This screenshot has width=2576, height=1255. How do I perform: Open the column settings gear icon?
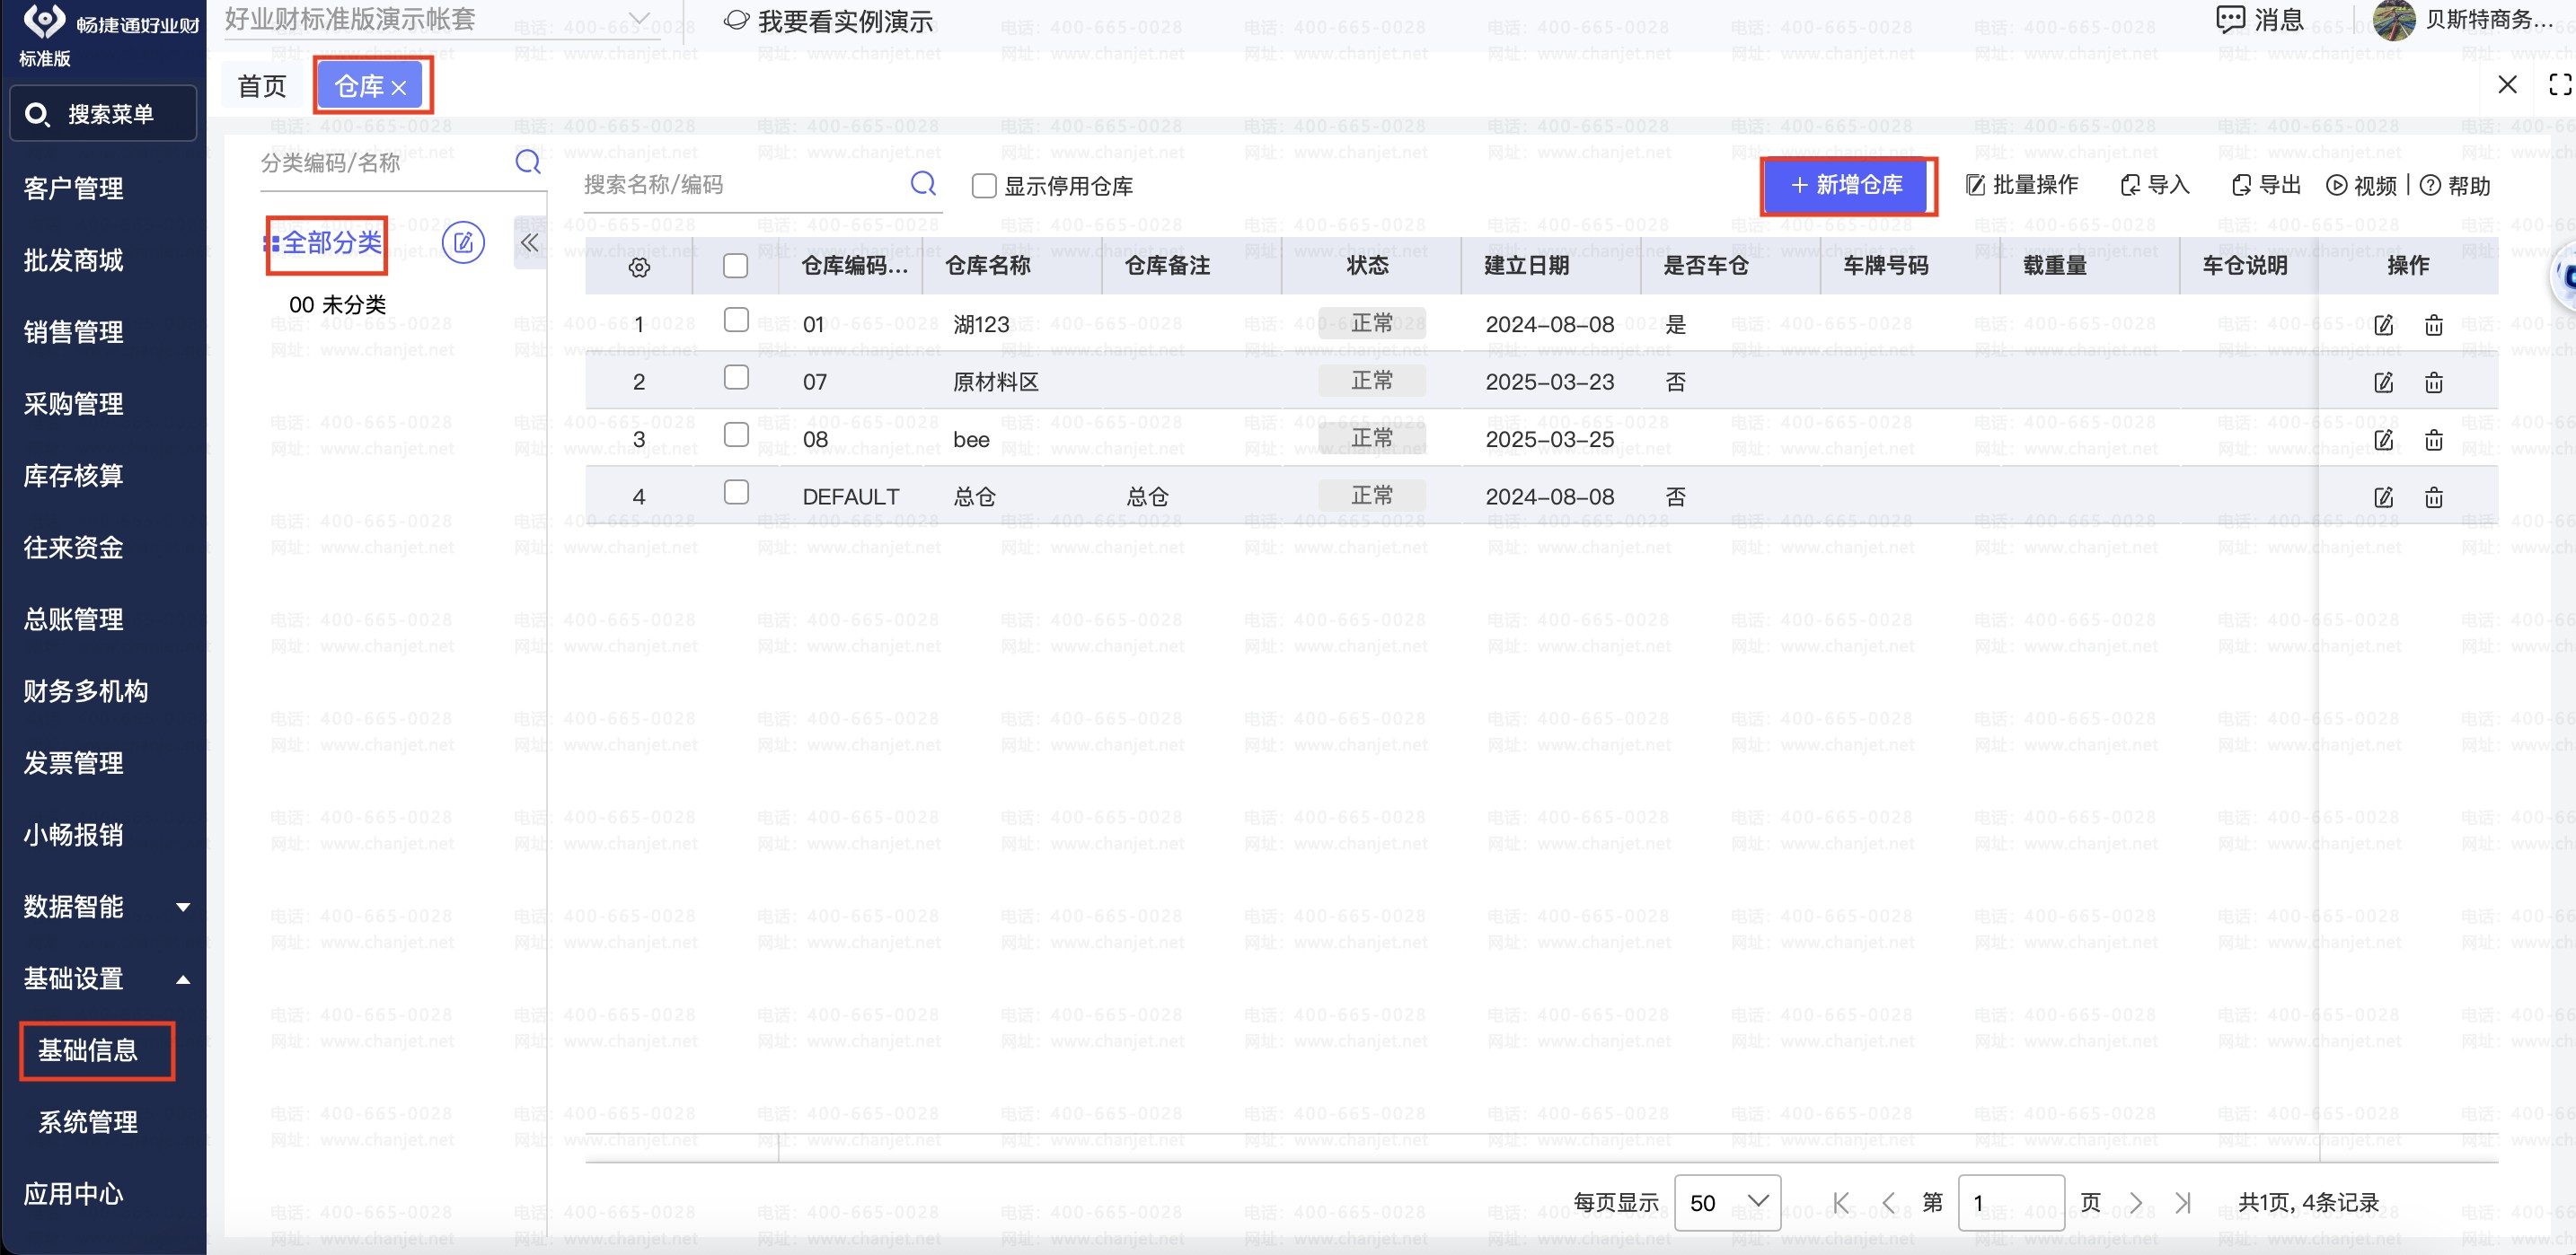640,267
